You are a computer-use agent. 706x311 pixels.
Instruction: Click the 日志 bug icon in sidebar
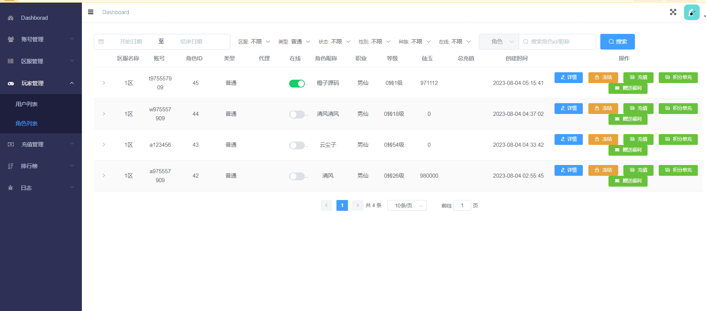(x=11, y=188)
